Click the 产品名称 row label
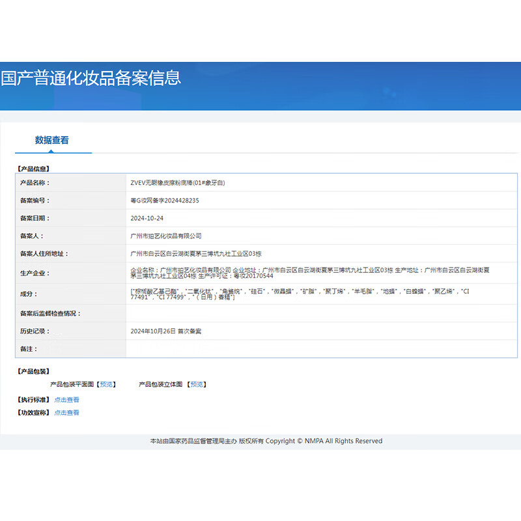 click(35, 183)
